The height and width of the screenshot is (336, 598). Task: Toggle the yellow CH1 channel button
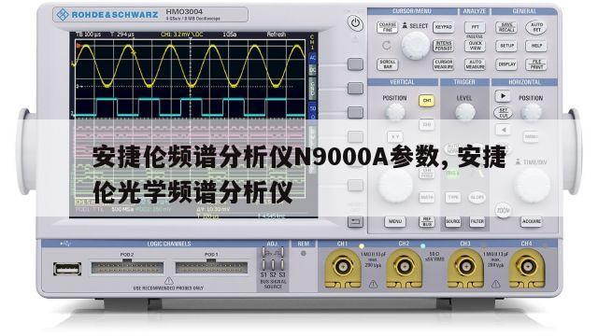click(x=427, y=101)
